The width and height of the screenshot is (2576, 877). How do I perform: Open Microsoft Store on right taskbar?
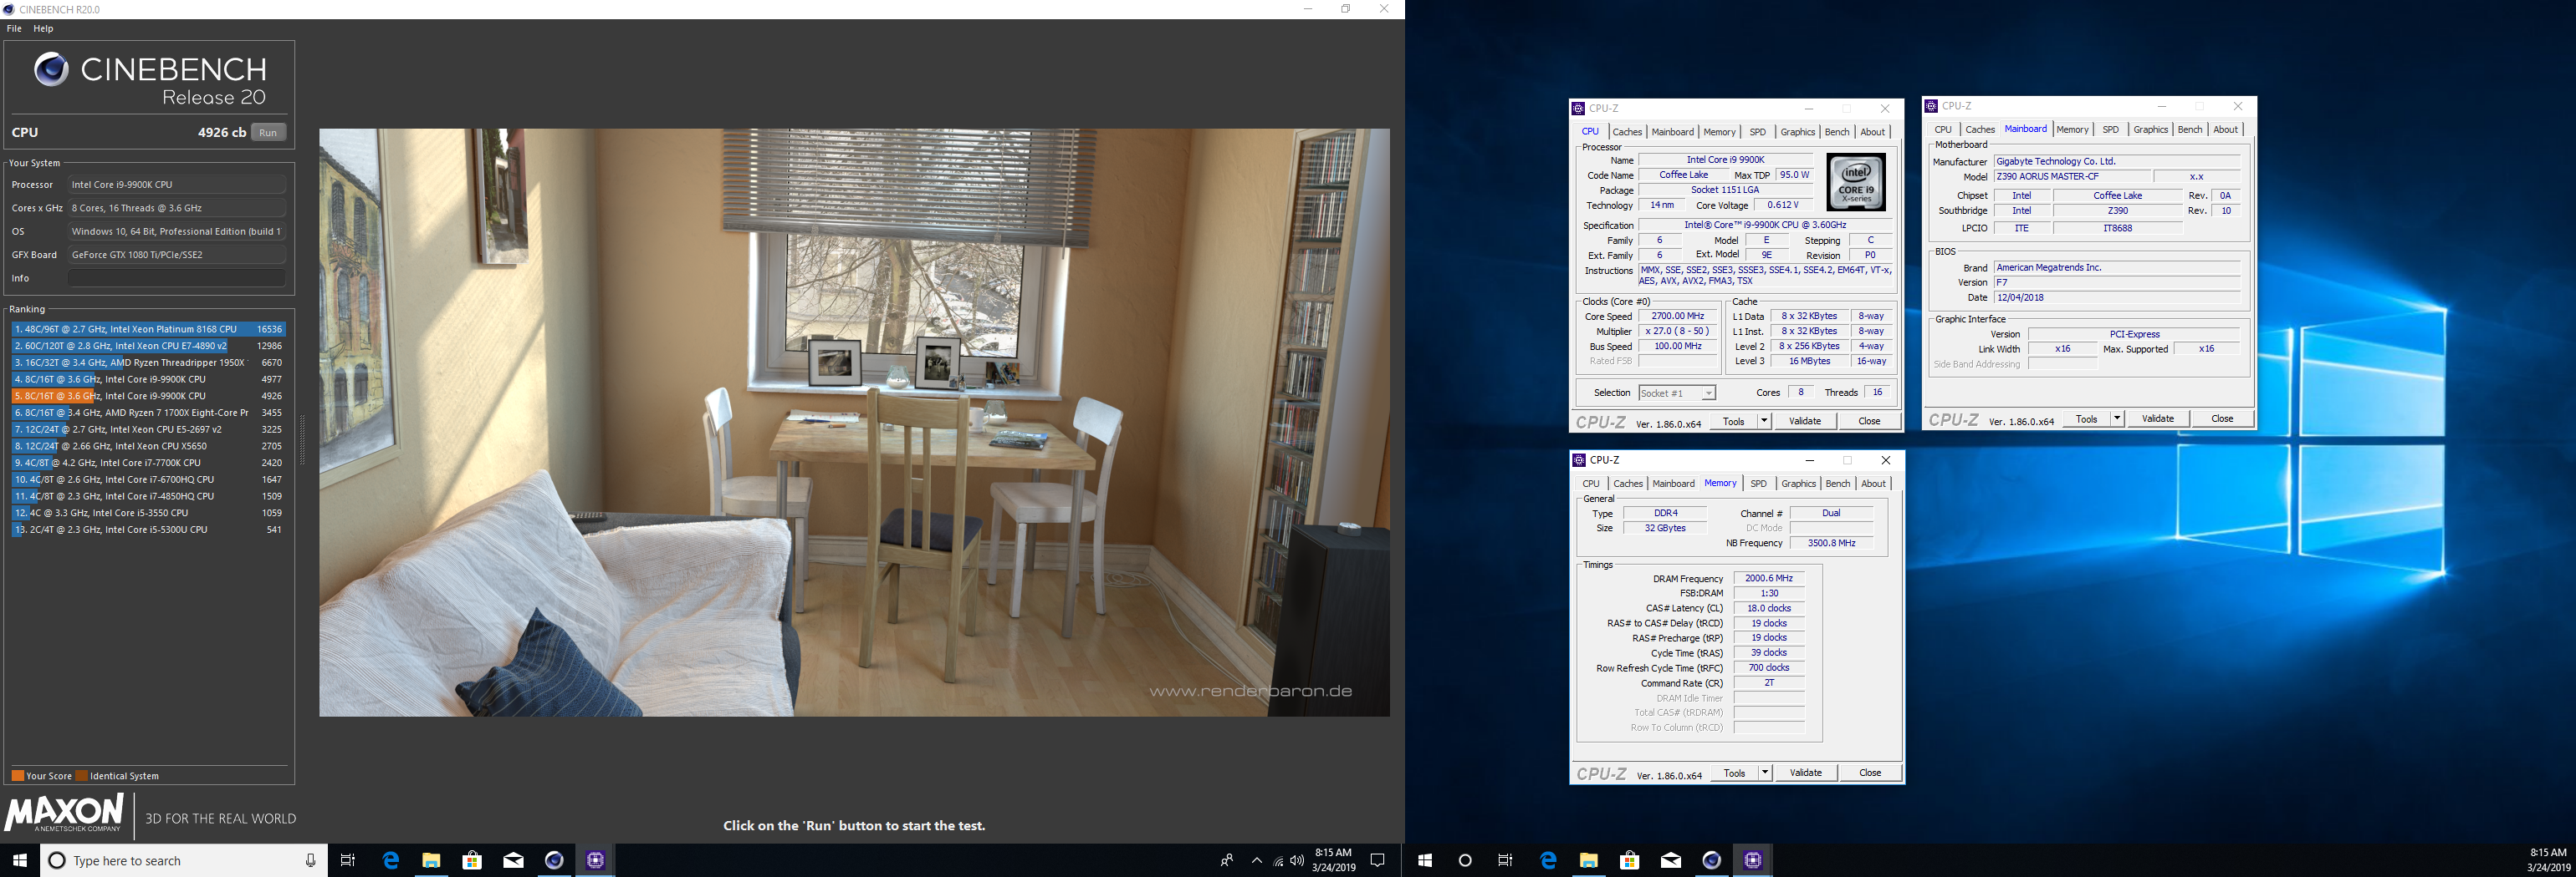[x=1629, y=860]
